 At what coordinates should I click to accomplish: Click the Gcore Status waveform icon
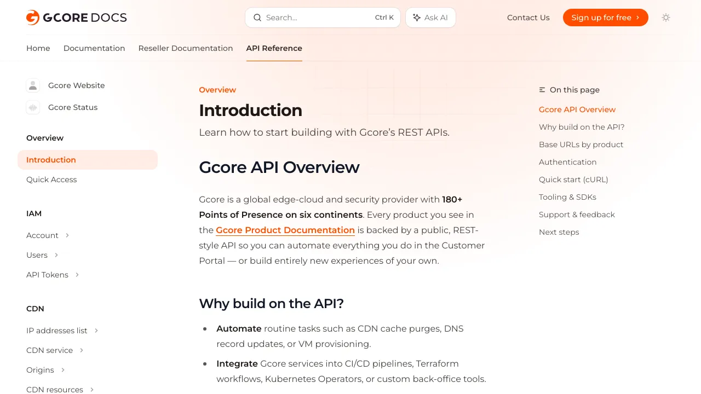click(33, 107)
